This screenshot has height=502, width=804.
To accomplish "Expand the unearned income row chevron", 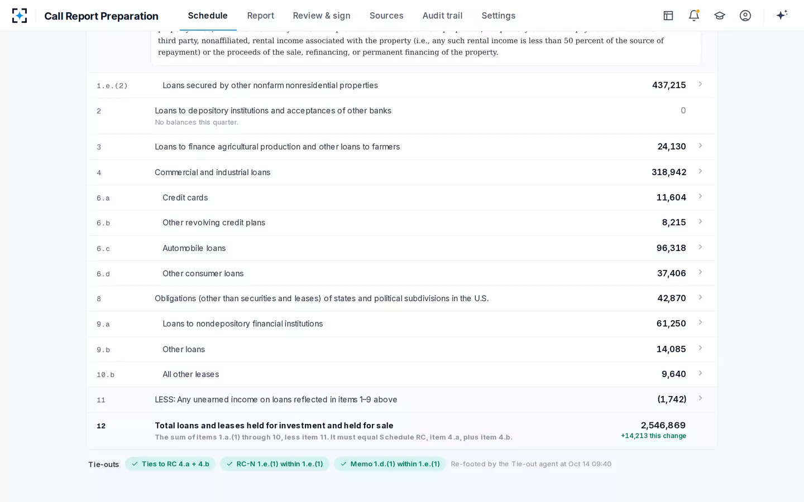I will [700, 398].
